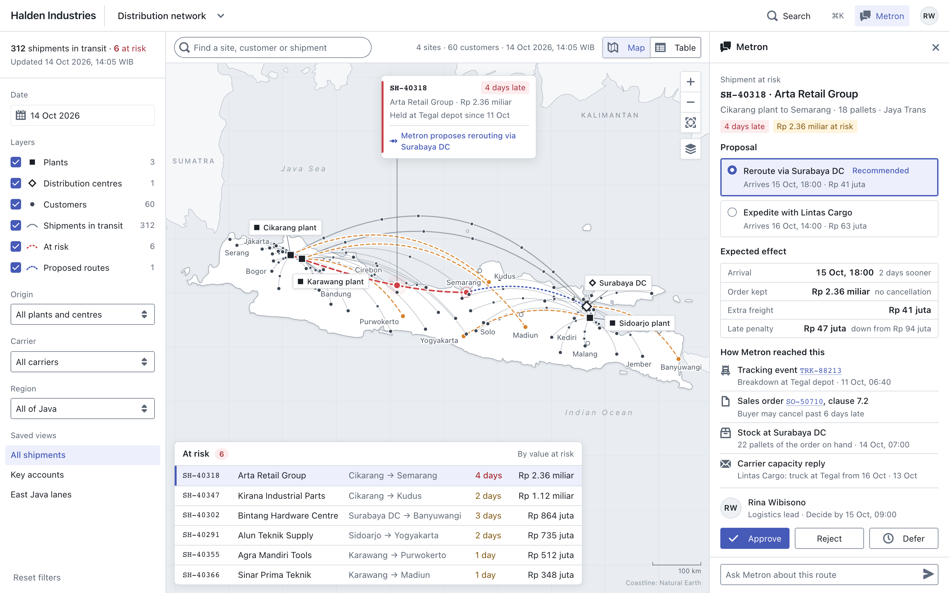Click the Find a site search field
The image size is (949, 593).
pos(273,47)
